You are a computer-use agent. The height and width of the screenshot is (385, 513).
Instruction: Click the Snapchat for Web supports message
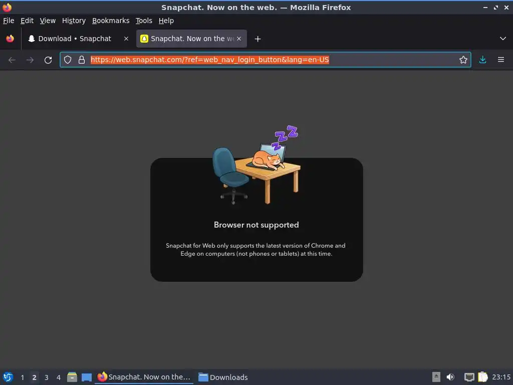256,250
